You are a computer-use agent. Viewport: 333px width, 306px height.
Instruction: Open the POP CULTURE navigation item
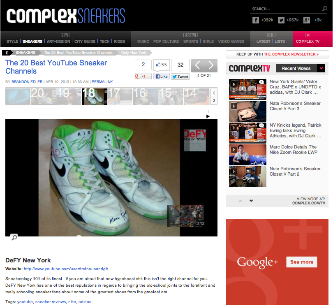point(166,42)
